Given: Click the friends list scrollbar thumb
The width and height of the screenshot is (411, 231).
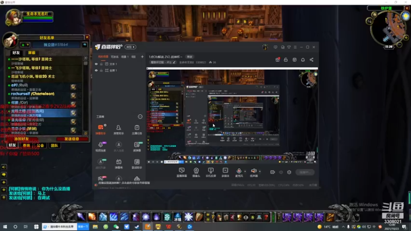Looking at the screenshot, I should tap(85, 63).
